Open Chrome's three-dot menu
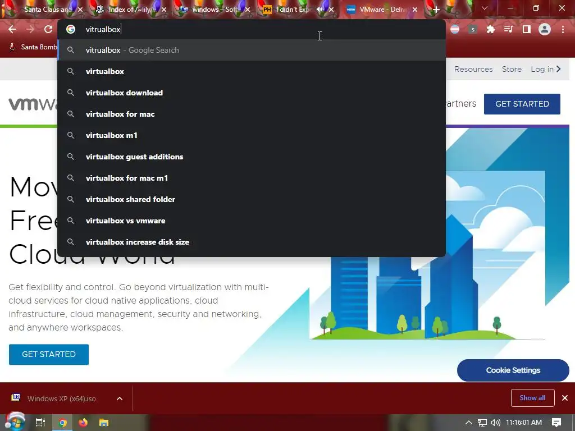This screenshot has height=431, width=575. [x=563, y=29]
